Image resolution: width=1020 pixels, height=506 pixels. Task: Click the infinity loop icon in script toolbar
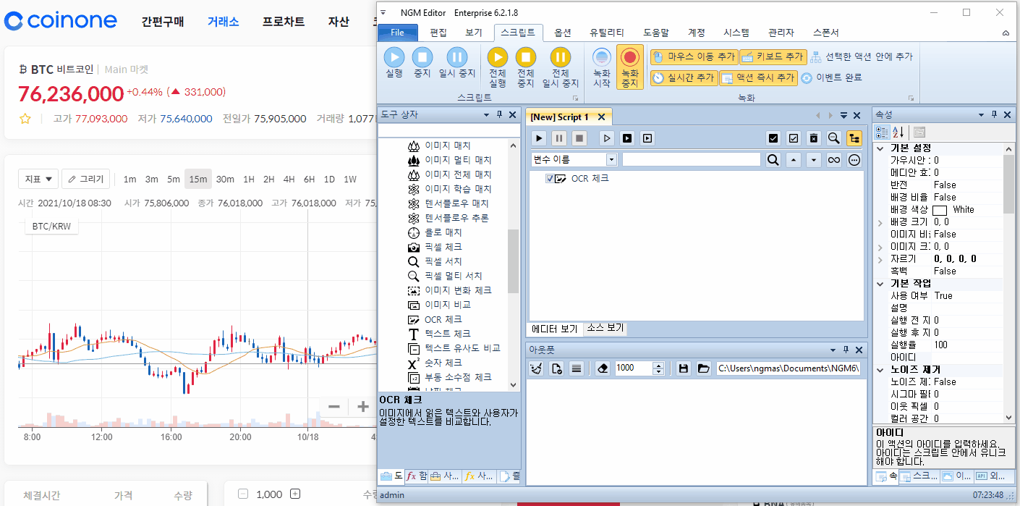point(834,160)
